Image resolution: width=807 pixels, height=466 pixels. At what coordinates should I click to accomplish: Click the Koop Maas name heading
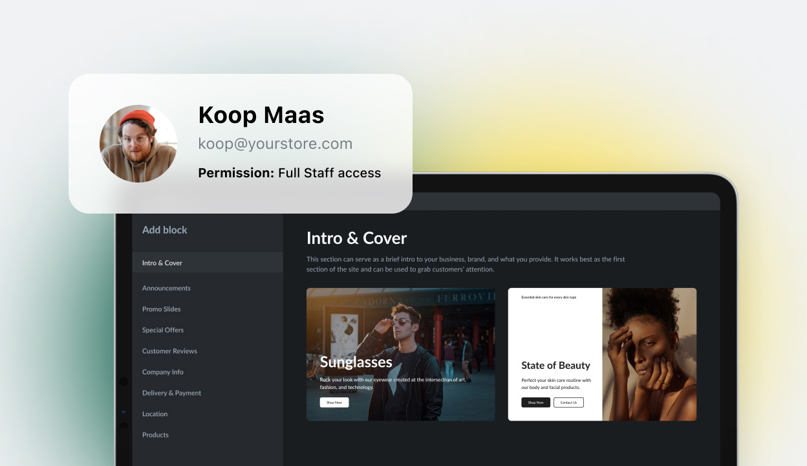261,115
